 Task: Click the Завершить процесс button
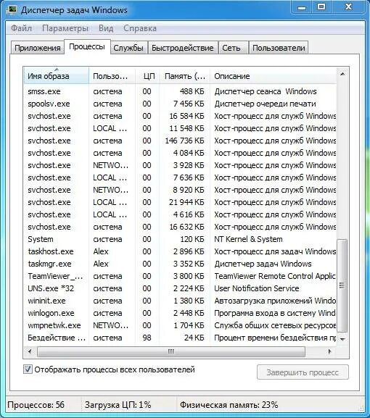[x=303, y=372]
